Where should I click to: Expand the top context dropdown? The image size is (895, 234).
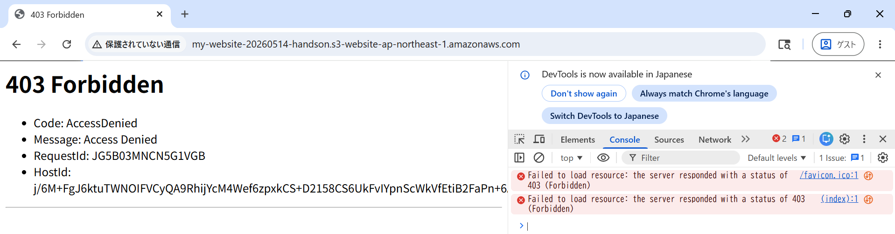[x=571, y=158]
